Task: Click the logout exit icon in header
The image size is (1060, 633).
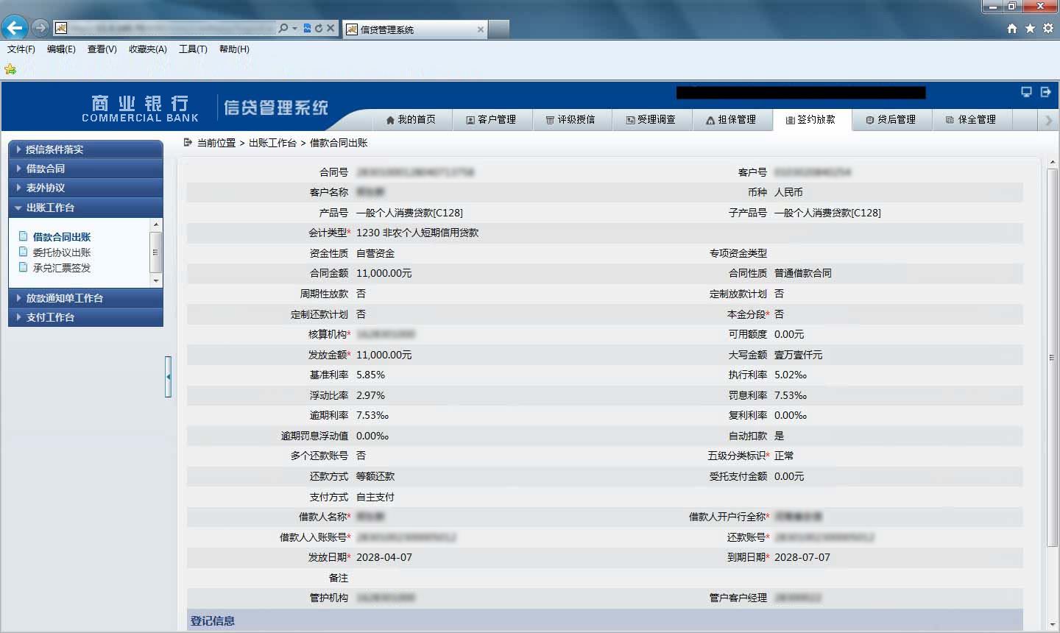Action: pos(1045,92)
